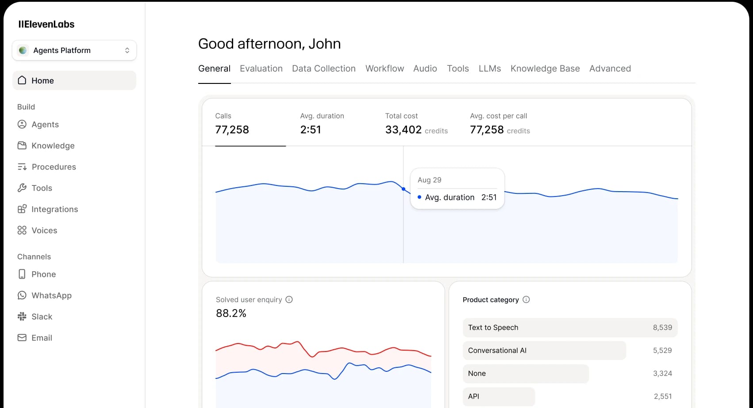
Task: Open the Product category info tooltip
Action: 526,299
